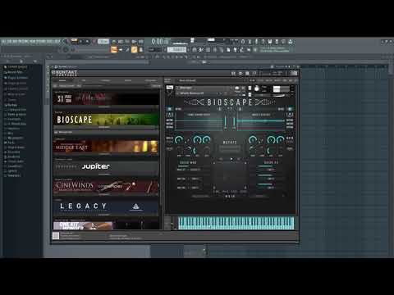Click the Bioscape title logo in the instrument

[x=230, y=102]
